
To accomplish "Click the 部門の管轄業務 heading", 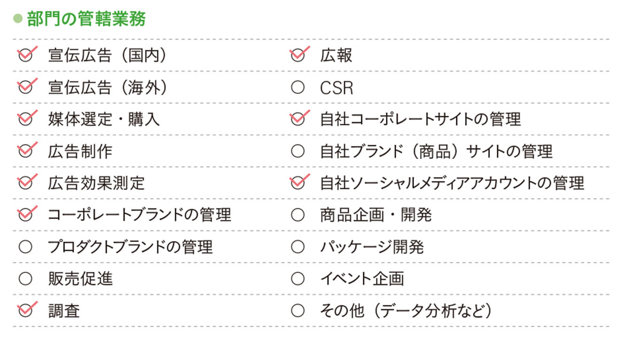I will point(86,19).
